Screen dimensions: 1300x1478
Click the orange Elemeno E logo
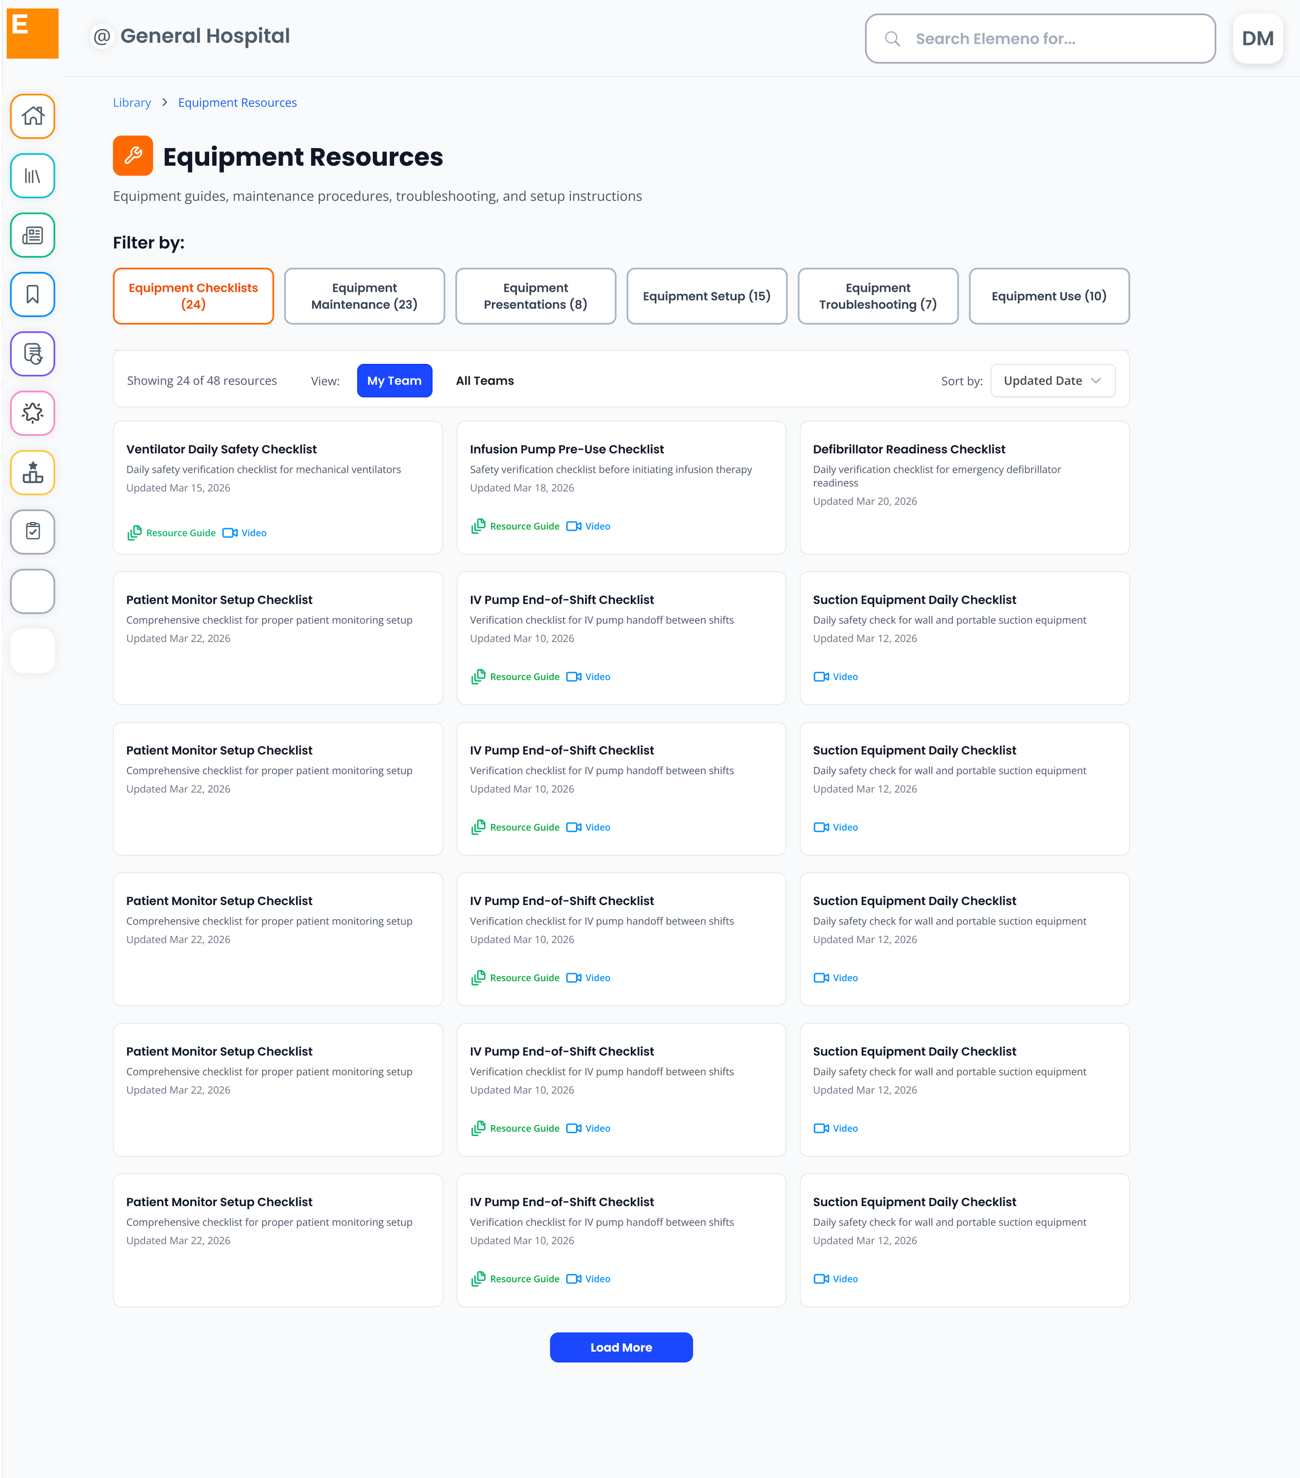point(33,33)
